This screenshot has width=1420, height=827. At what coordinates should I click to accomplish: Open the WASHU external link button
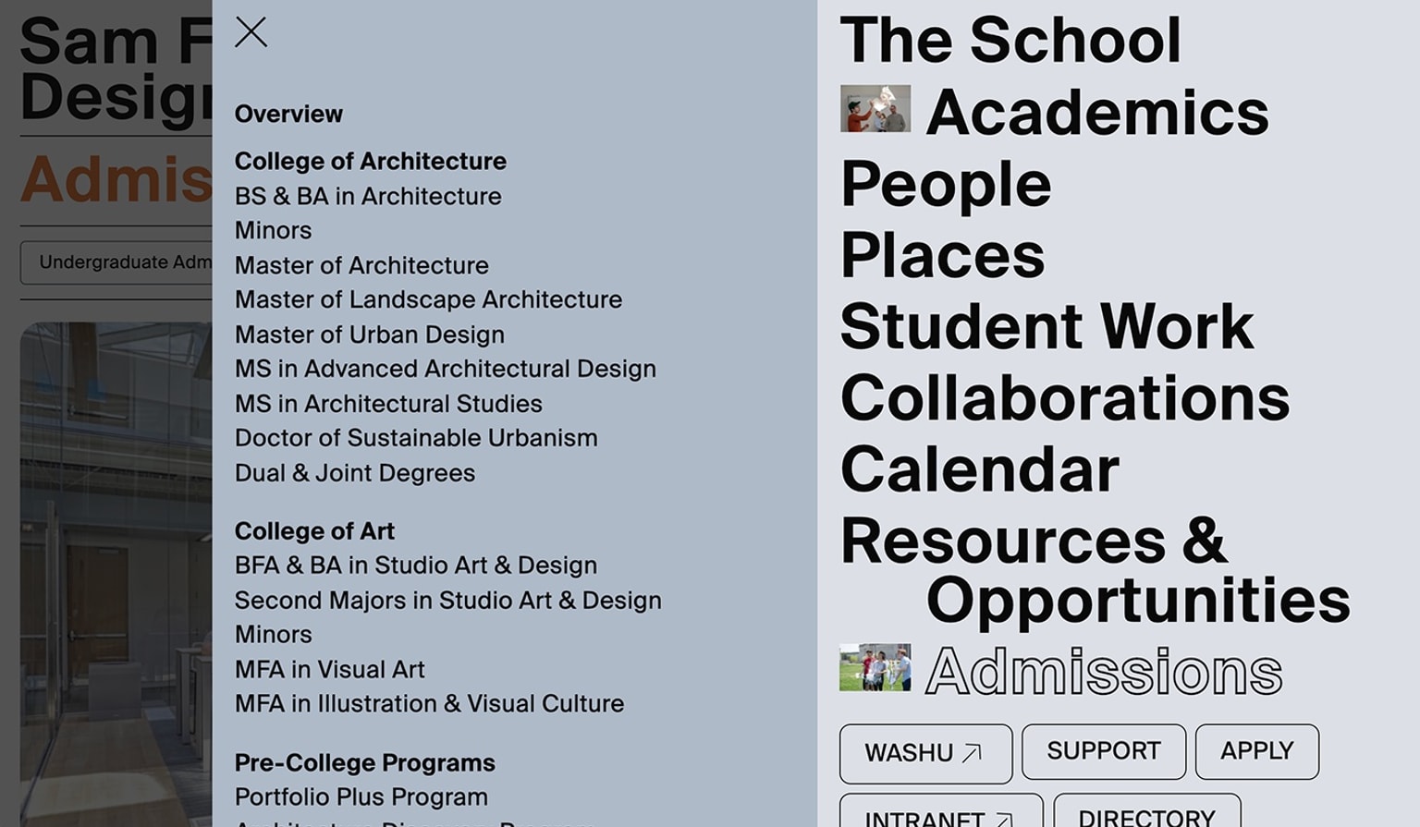click(x=924, y=752)
